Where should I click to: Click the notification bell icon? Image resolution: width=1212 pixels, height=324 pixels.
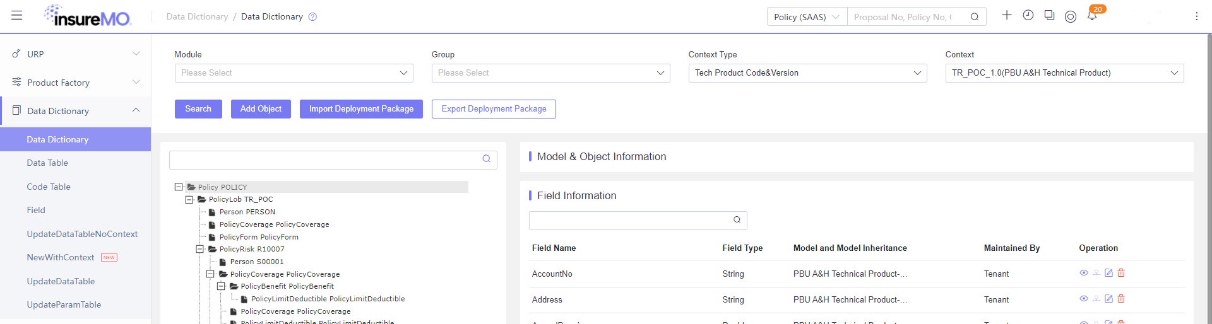[1092, 16]
